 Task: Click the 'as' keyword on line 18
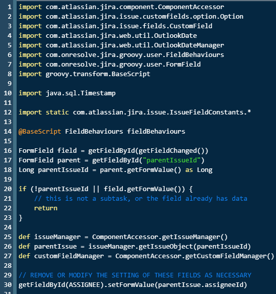[189, 170]
